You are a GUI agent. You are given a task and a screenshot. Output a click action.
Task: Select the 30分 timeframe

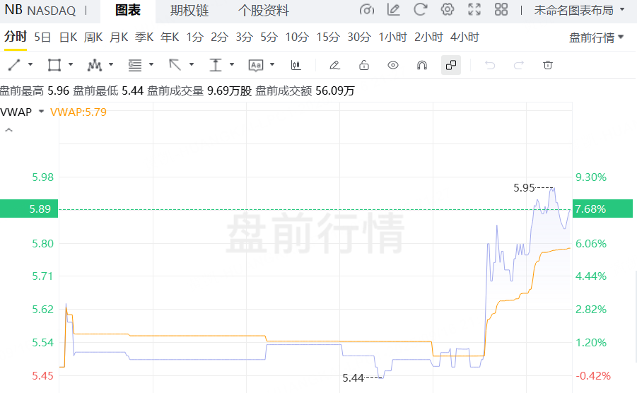359,37
